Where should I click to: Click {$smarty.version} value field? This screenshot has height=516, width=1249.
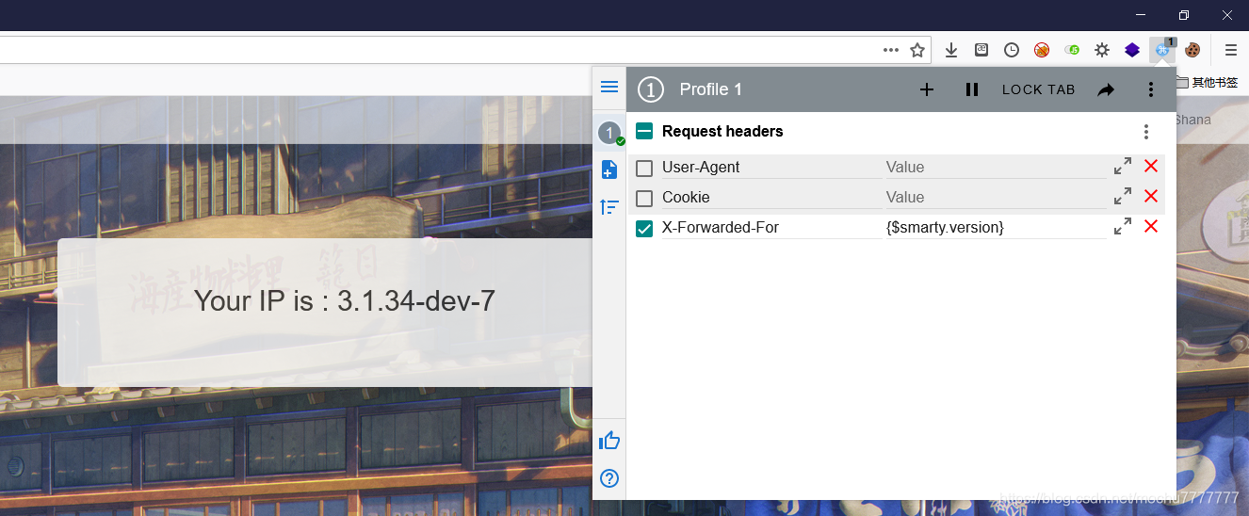tap(996, 228)
